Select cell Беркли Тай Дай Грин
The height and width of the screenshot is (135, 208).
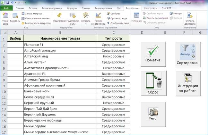click(x=60, y=109)
